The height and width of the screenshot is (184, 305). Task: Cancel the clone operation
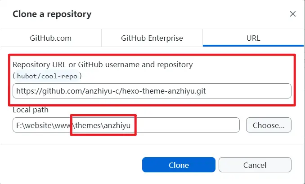click(x=255, y=165)
